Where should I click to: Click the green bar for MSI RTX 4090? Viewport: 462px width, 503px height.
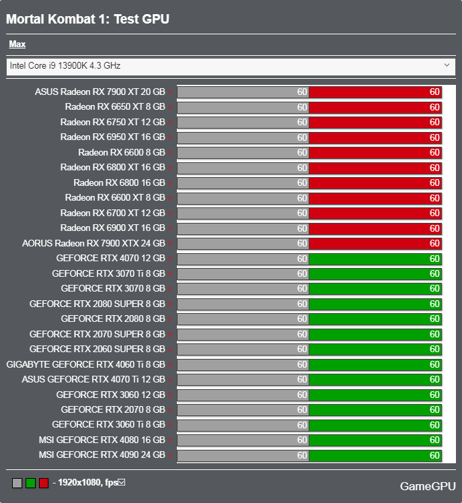(375, 455)
